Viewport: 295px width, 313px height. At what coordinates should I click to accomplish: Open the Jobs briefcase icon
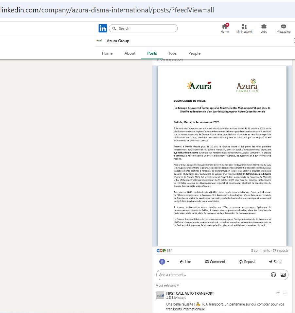click(x=264, y=26)
